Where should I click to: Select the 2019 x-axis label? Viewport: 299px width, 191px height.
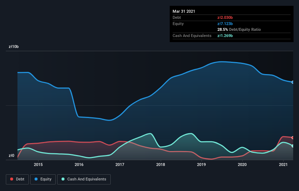coord(201,164)
